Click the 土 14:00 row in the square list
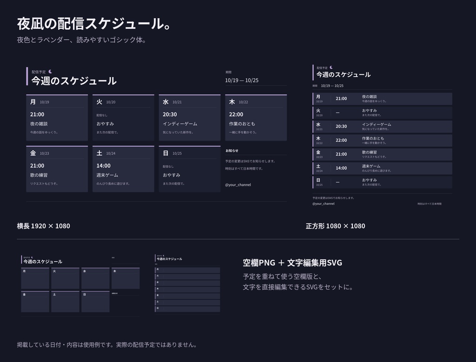 [382, 168]
